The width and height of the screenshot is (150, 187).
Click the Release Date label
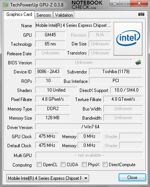coord(19,54)
